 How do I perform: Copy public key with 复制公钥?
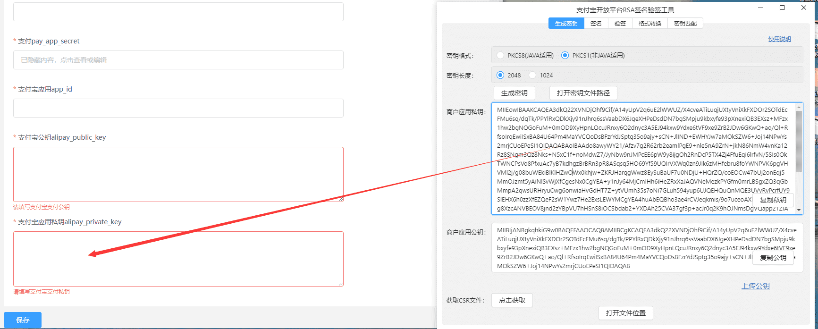coord(773,258)
